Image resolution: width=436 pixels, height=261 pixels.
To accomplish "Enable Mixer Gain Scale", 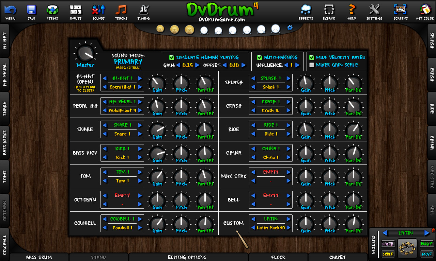I will click(312, 65).
